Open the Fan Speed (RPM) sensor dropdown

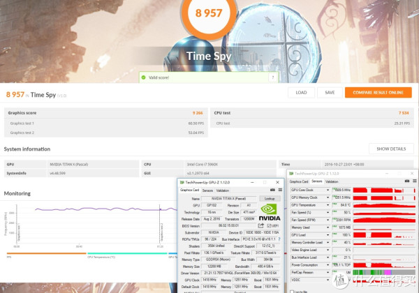(328, 220)
